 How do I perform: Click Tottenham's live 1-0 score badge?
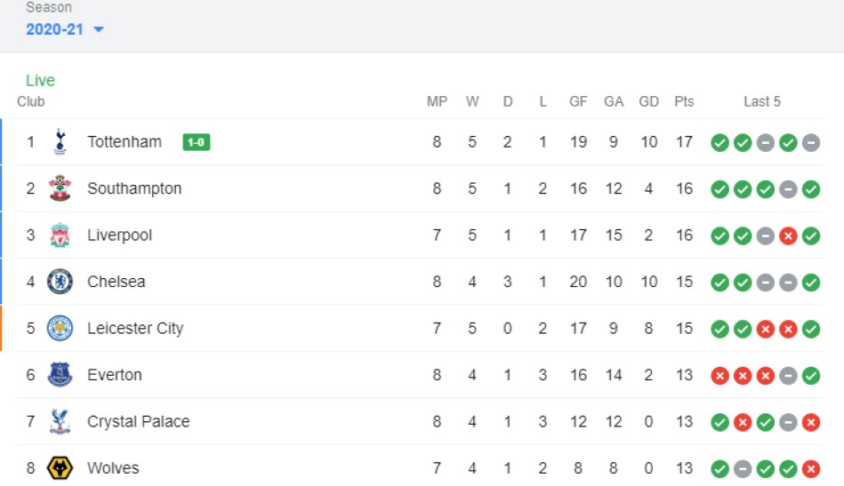tap(196, 142)
